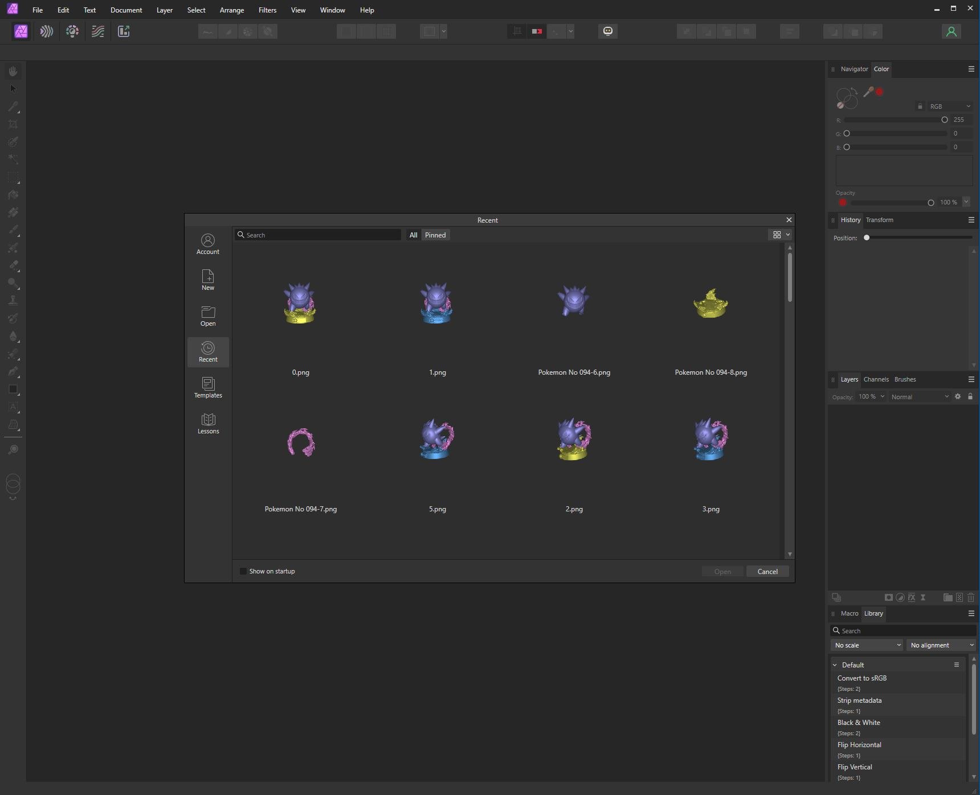This screenshot has height=795, width=980.
Task: Open the layer Opacity 100 % dropdown
Action: (871, 396)
